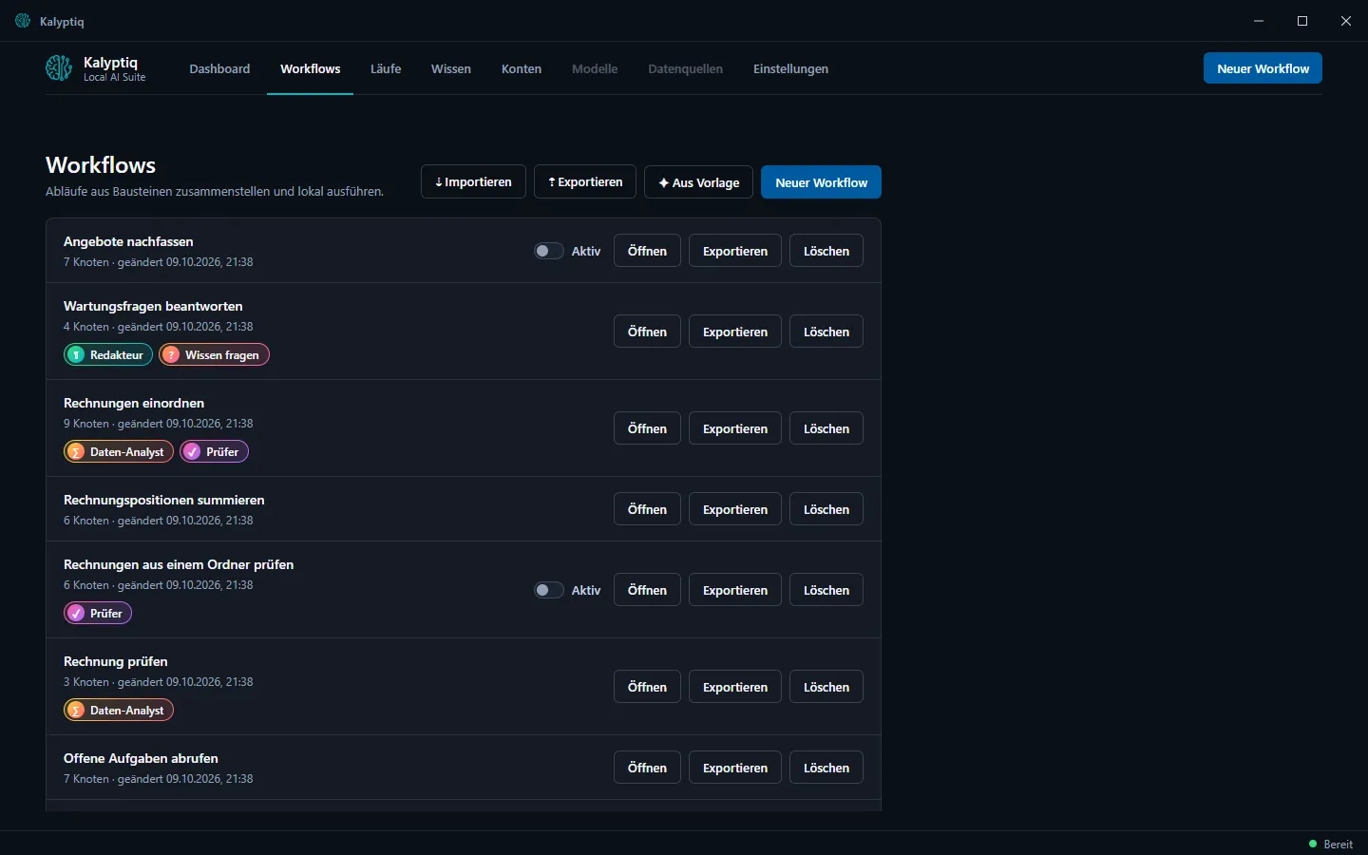Viewport: 1368px width, 855px height.
Task: Click Neuer Workflow button in top header
Action: click(1263, 68)
